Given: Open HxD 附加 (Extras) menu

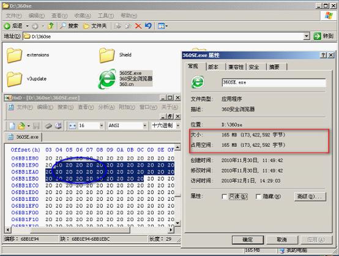Looking at the screenshot, I should tap(127, 107).
